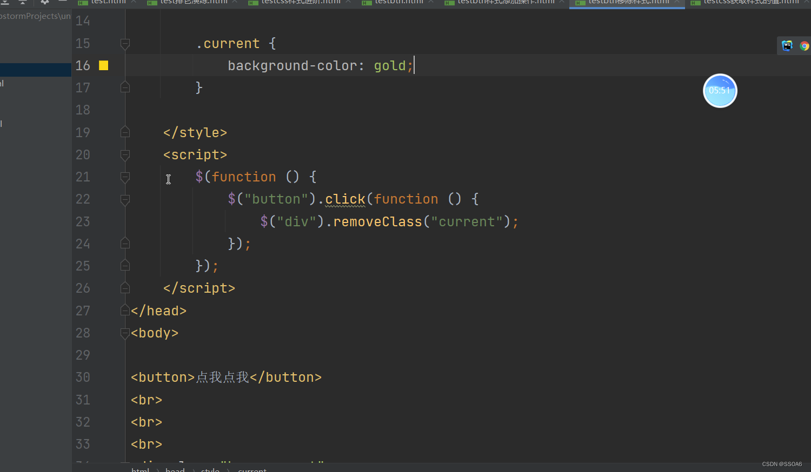Click the </style> closing tag
This screenshot has width=811, height=472.
pos(195,133)
